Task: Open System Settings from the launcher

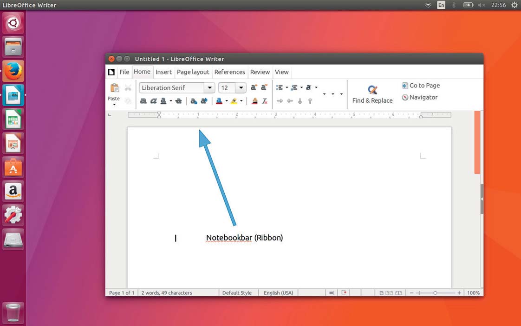Action: [13, 215]
